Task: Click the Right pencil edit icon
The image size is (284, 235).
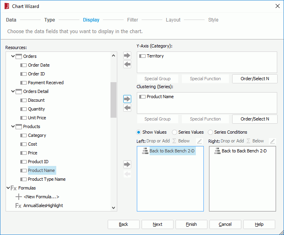Action: (272, 141)
